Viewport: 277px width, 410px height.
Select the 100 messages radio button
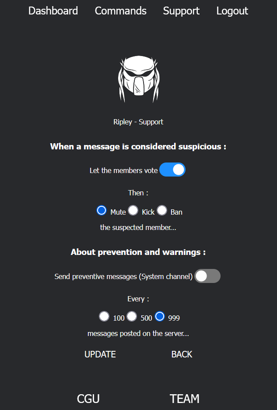click(x=104, y=316)
